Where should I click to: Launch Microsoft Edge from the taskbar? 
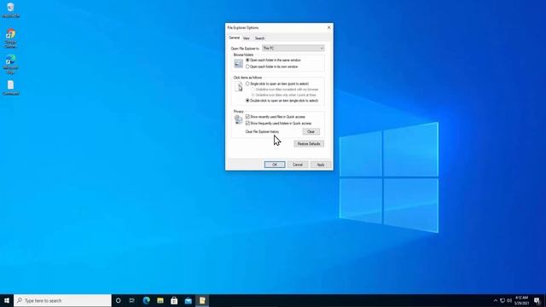(x=146, y=300)
